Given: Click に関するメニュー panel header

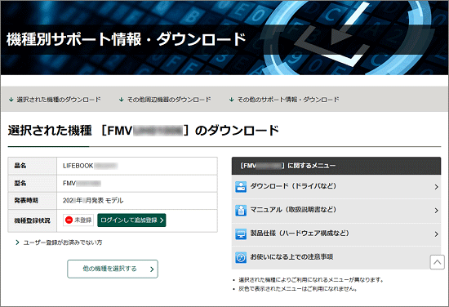Looking at the screenshot, I should pyautogui.click(x=336, y=166).
